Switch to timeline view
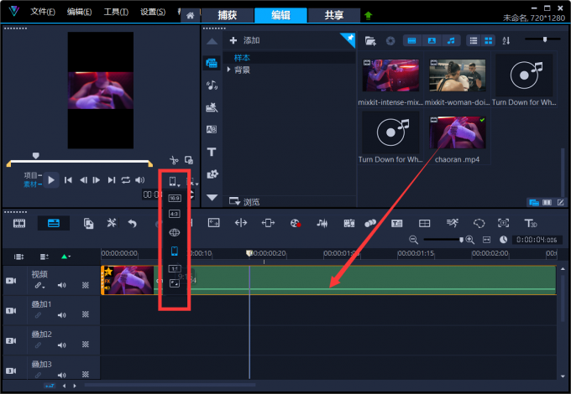Screen dimensions: 571x394 [x=54, y=223]
